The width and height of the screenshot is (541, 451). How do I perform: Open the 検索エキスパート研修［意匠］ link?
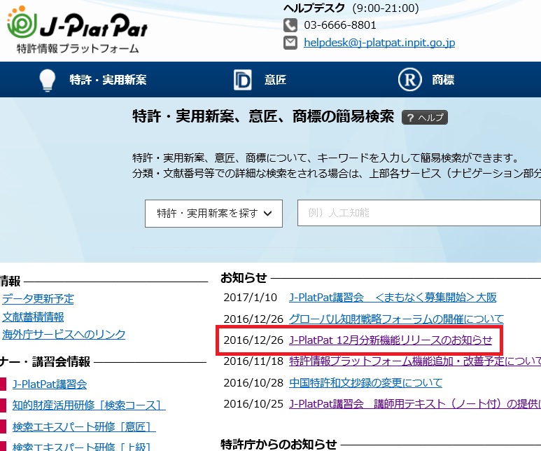point(84,426)
